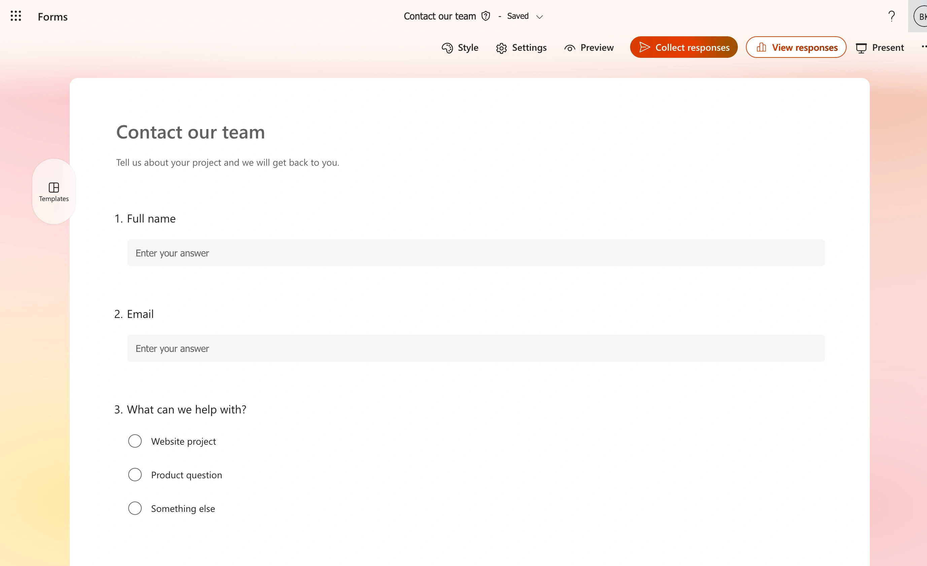Select the Product question radio option
This screenshot has width=927, height=566.
coord(135,475)
